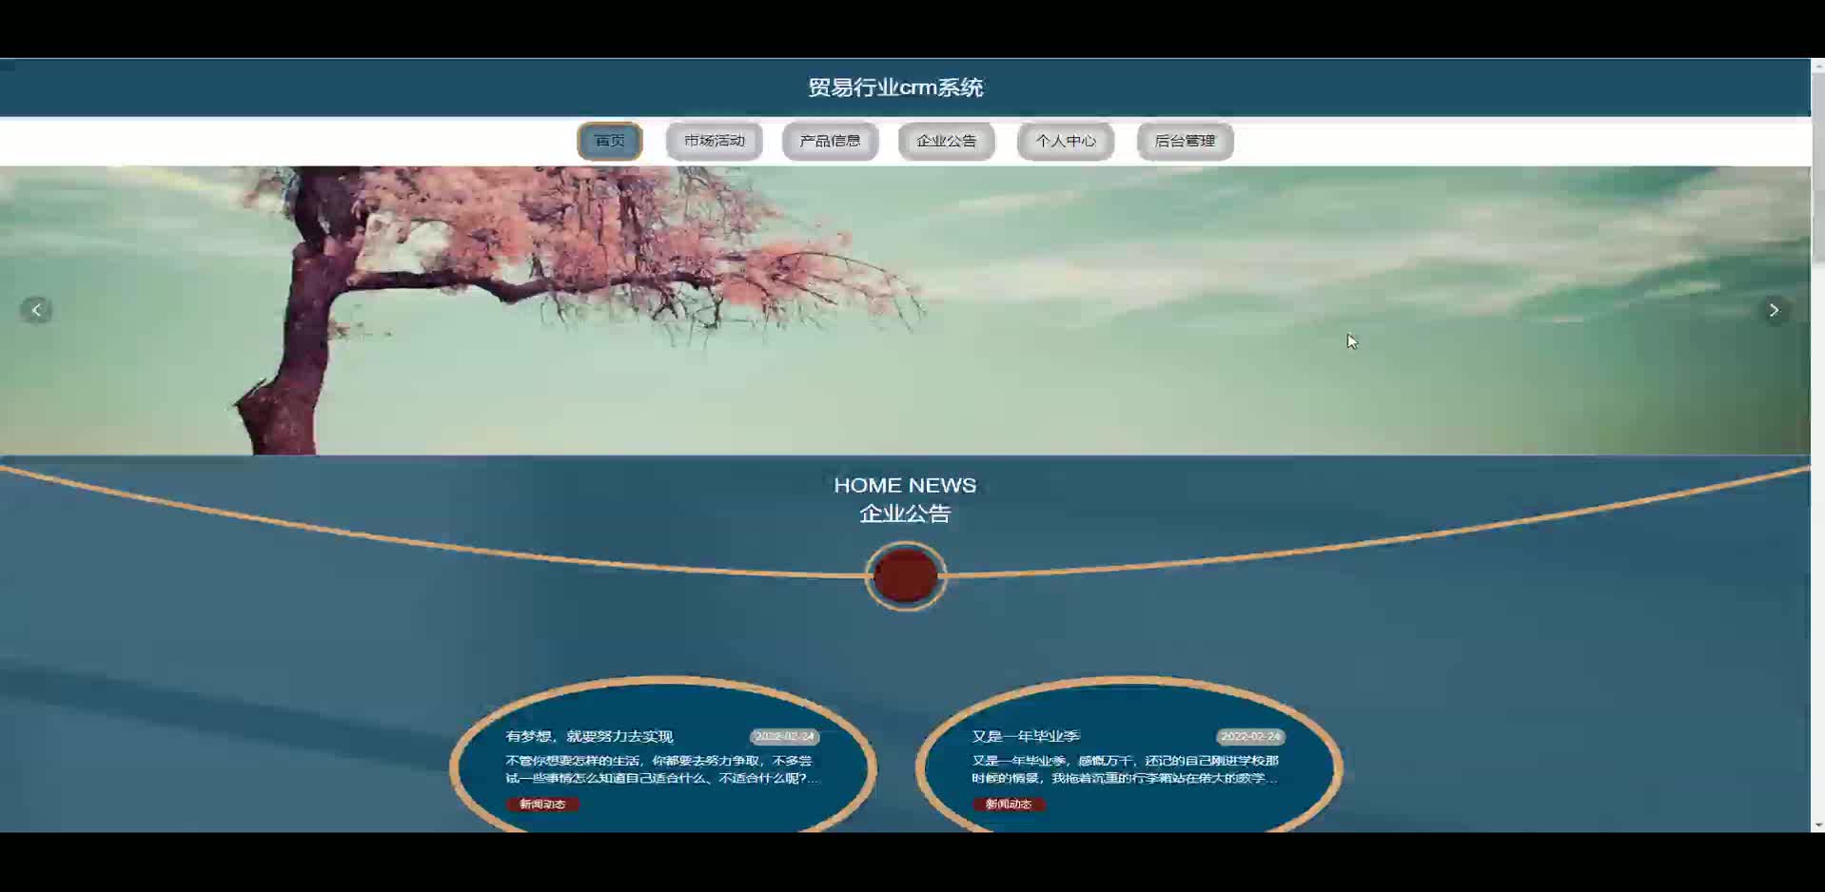Open the announcement 又是一年毕业季
The height and width of the screenshot is (892, 1825).
coord(1026,736)
